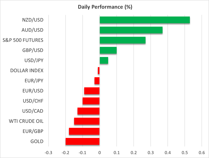Screen dimensions: 209x158
Task: Click the AUD/USD green bar
Action: pos(131,30)
